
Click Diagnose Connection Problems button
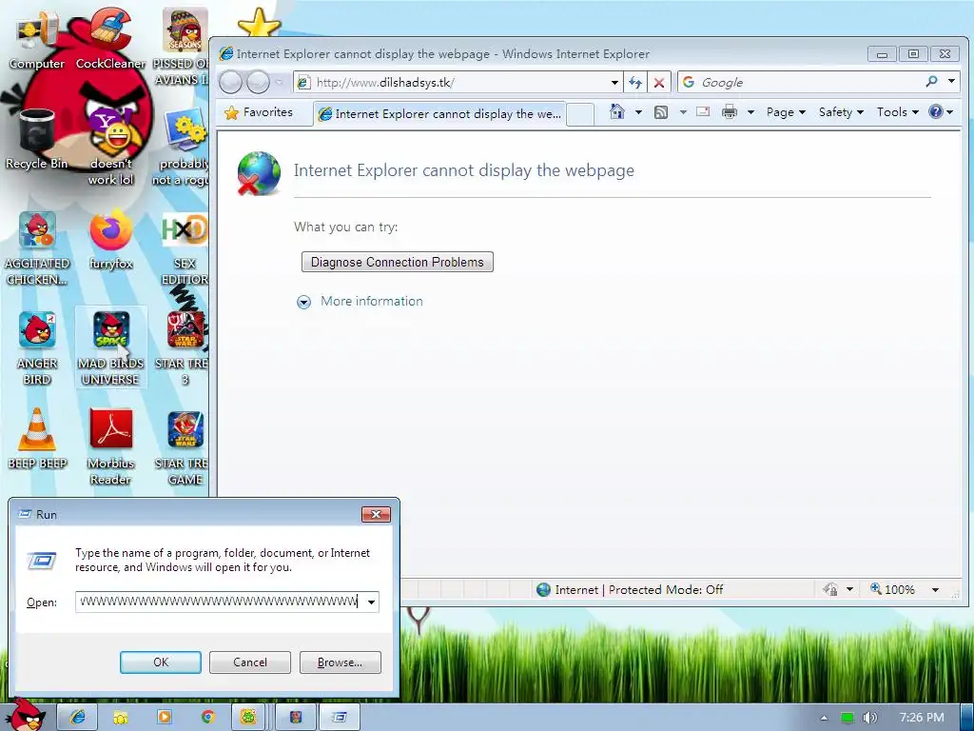[397, 262]
